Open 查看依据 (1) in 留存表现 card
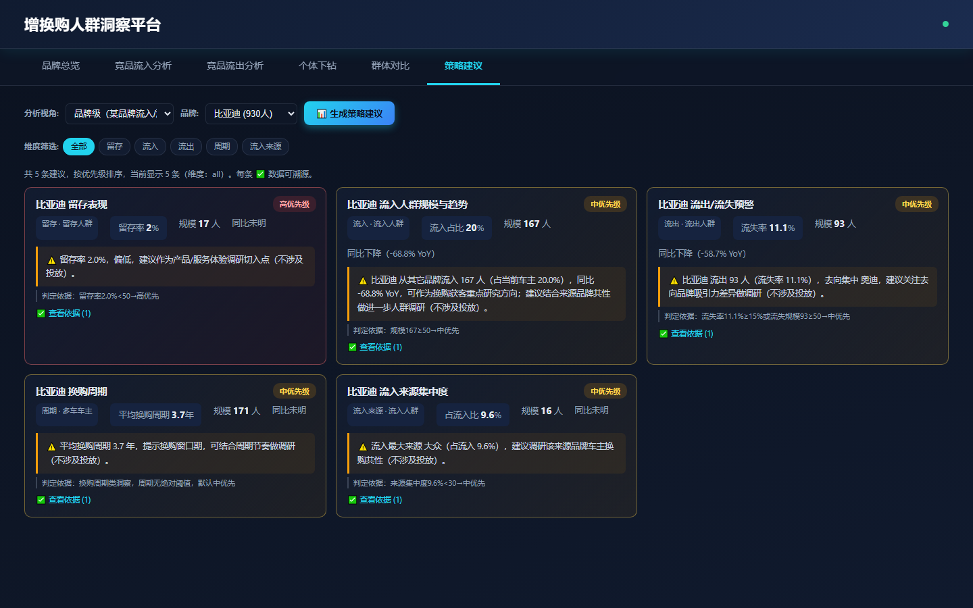 click(64, 313)
